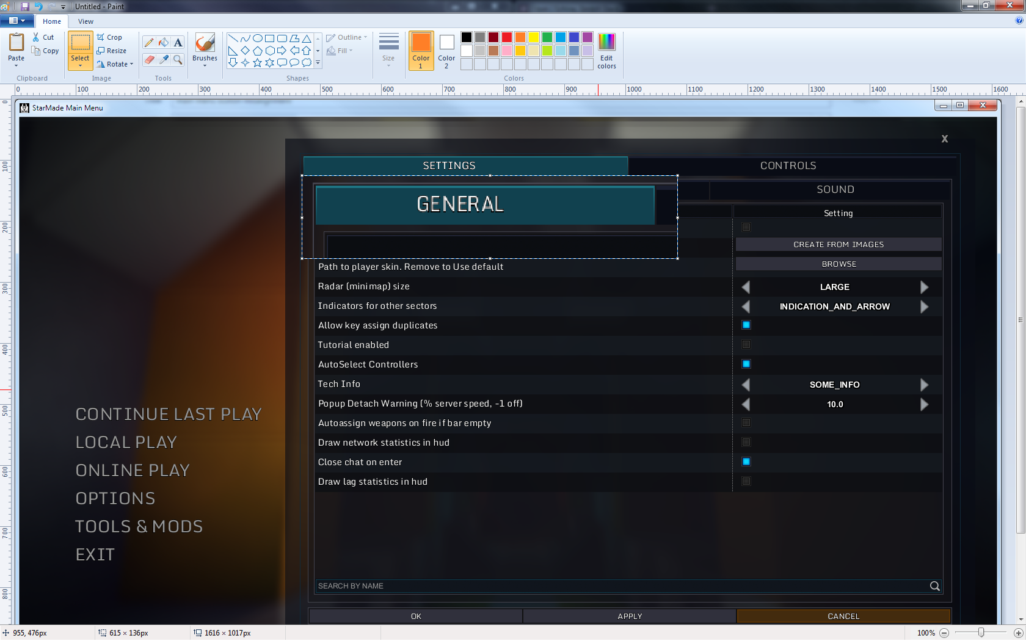Click the Brushes tool icon
1026x641 pixels.
click(x=205, y=43)
